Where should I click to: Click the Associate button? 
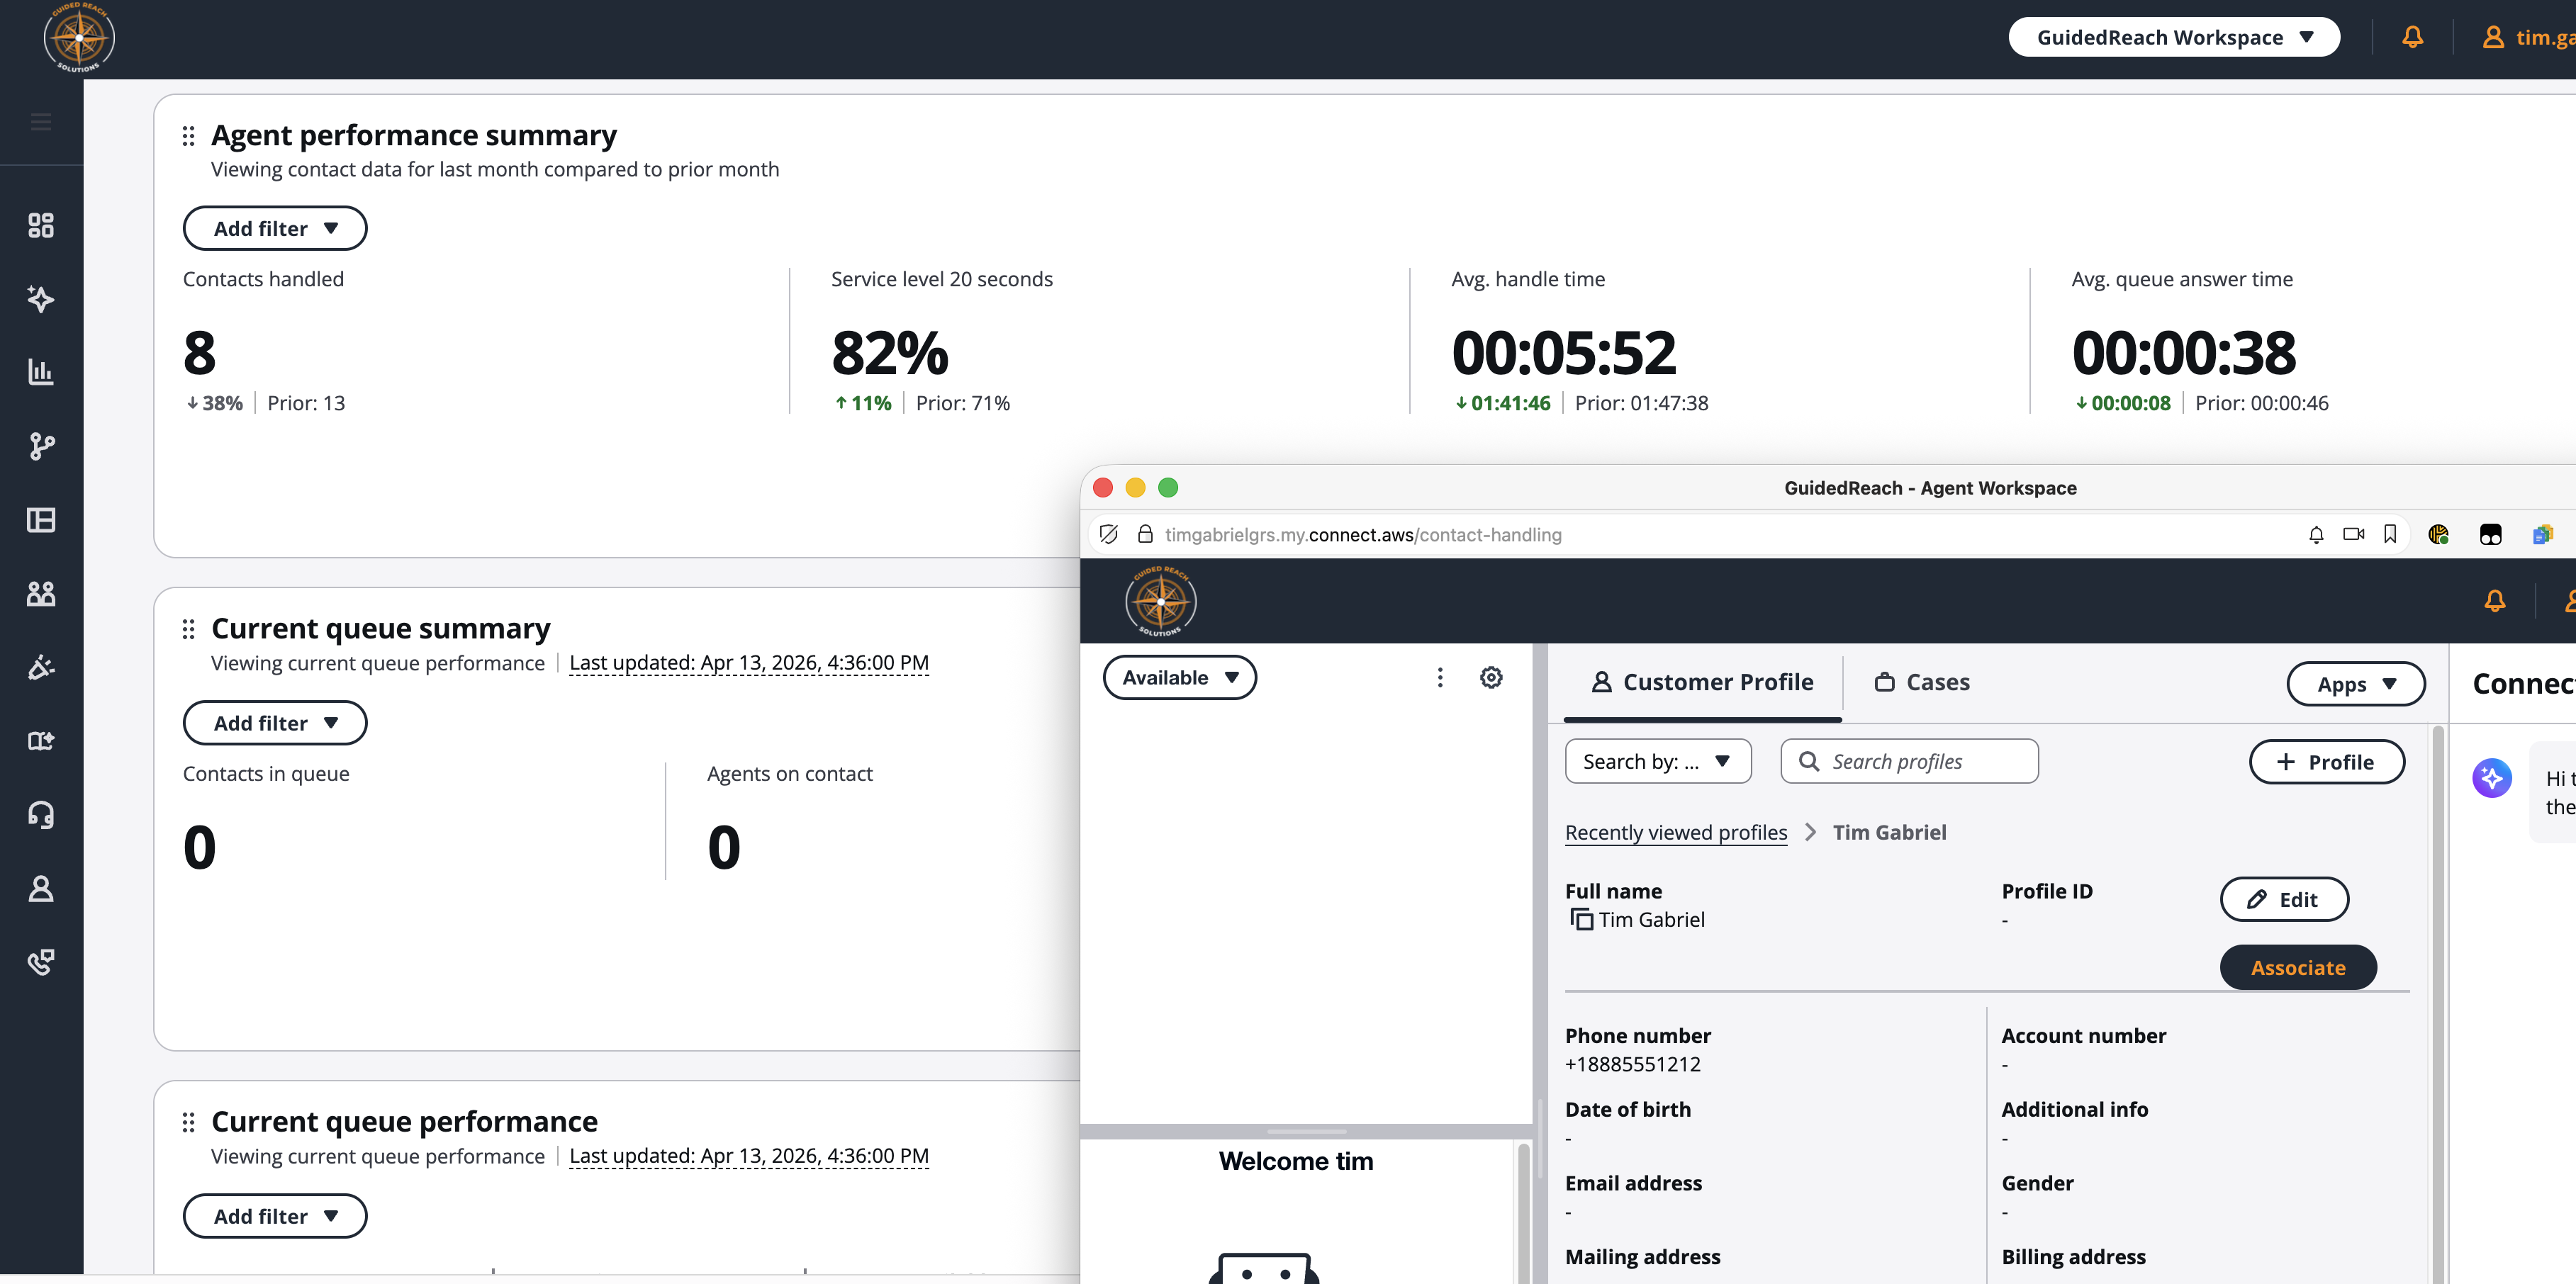(x=2297, y=967)
